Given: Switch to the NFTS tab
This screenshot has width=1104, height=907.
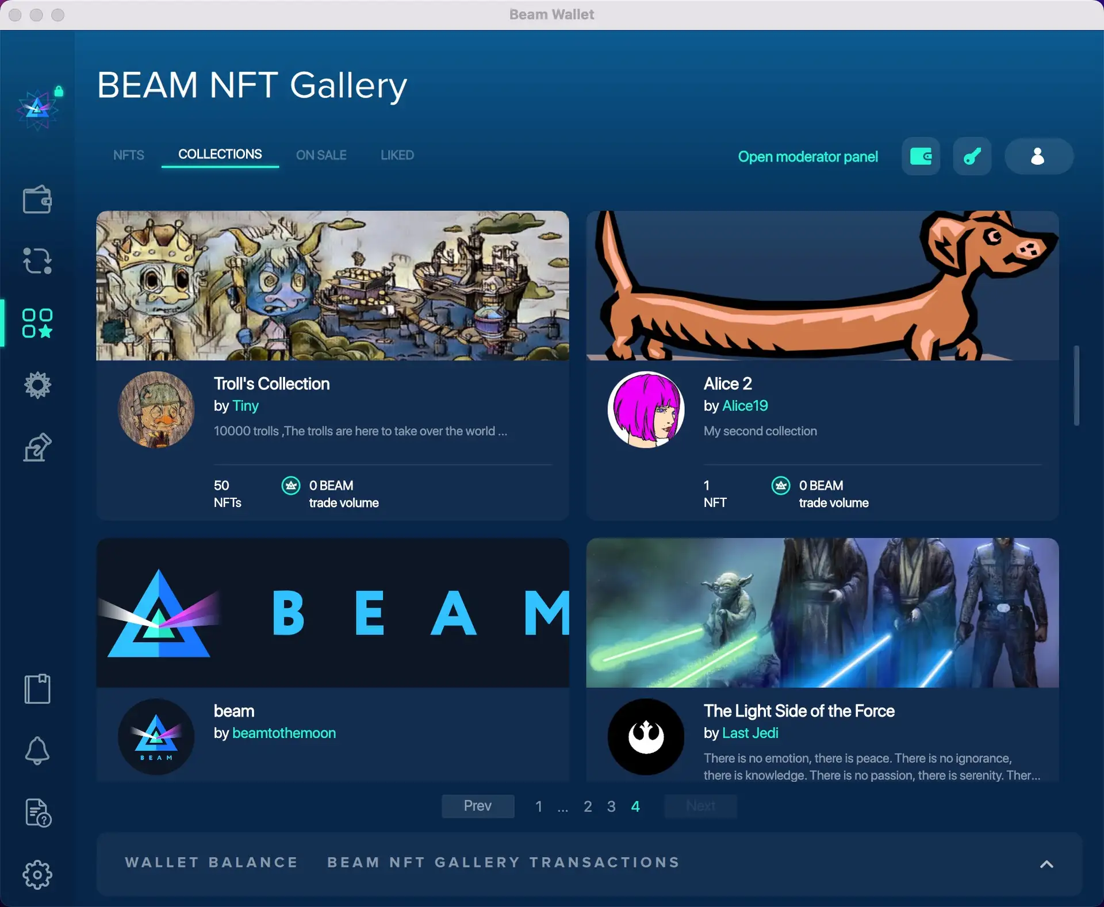Looking at the screenshot, I should click(x=128, y=155).
